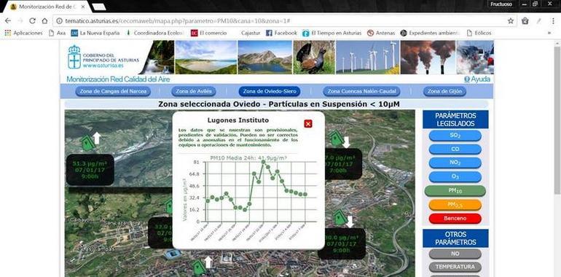Choose the Benceno parameter button
The width and height of the screenshot is (561, 277).
click(455, 218)
